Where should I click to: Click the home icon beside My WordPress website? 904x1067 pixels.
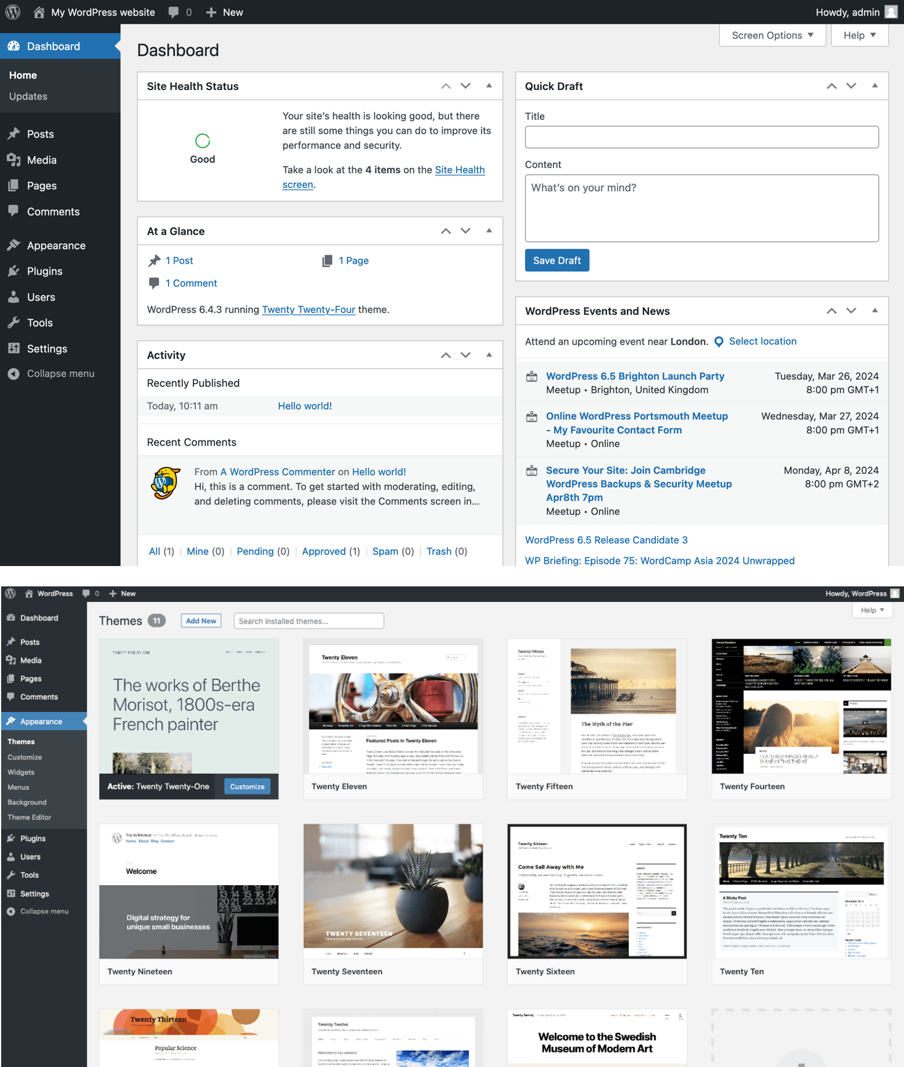click(38, 12)
